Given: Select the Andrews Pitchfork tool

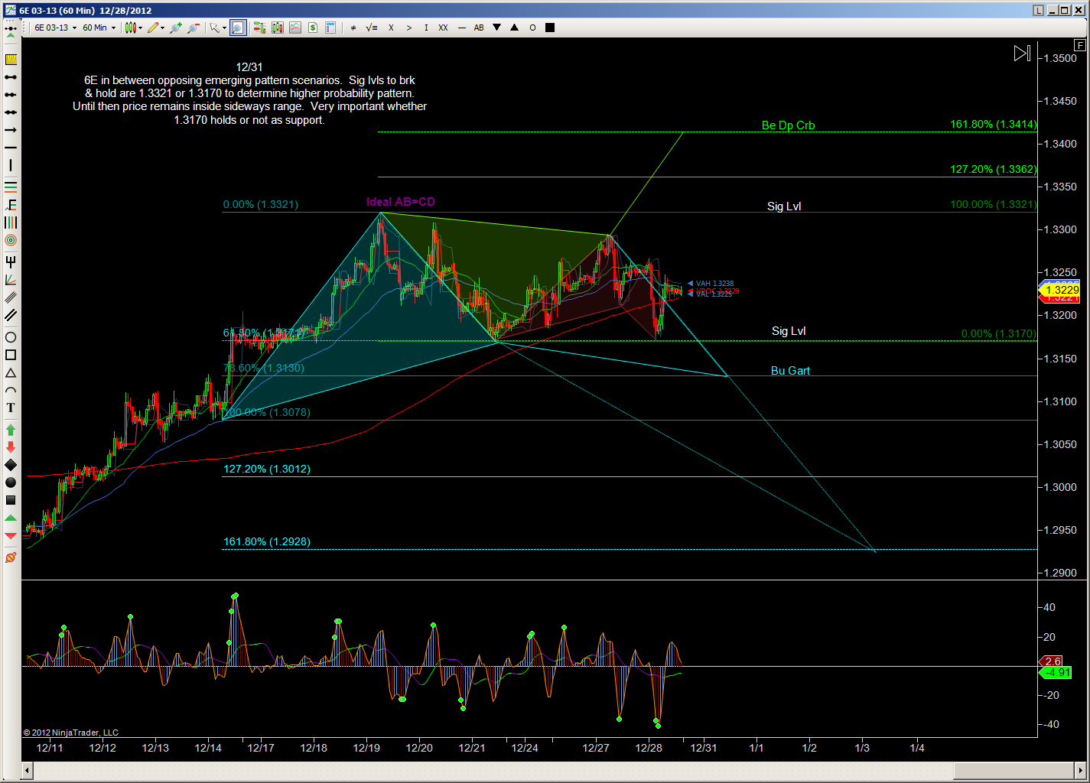Looking at the screenshot, I should [x=11, y=262].
